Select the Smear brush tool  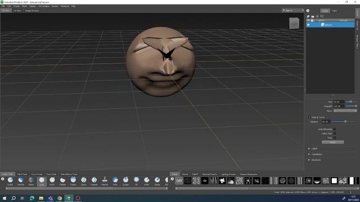pos(157,181)
